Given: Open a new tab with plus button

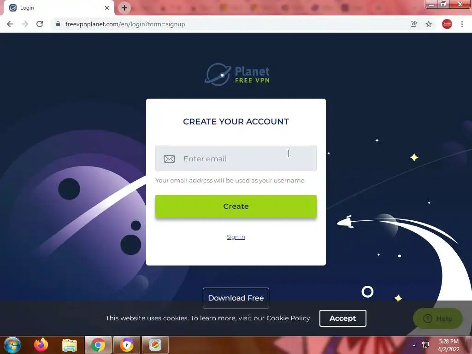Looking at the screenshot, I should pyautogui.click(x=124, y=8).
